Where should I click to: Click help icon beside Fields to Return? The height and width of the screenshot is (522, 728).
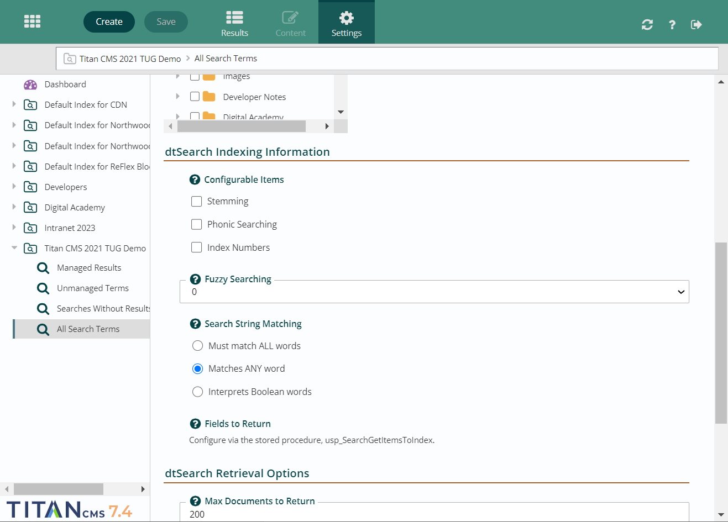coord(195,424)
